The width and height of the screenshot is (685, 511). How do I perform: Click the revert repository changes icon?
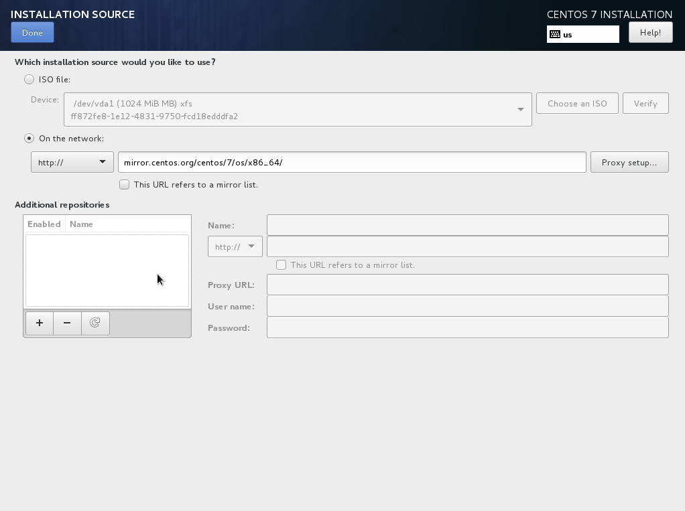pyautogui.click(x=95, y=323)
